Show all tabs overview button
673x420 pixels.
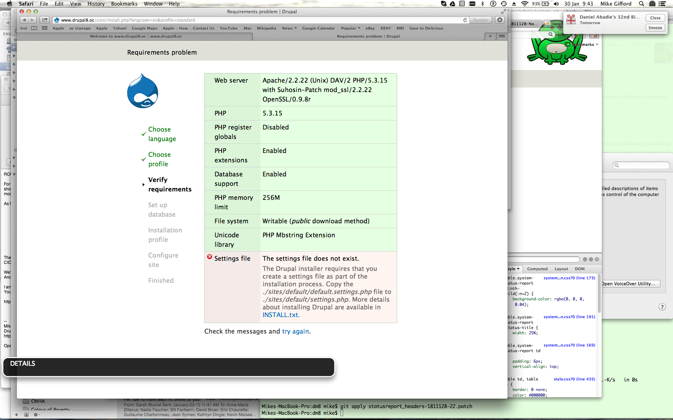click(x=502, y=36)
